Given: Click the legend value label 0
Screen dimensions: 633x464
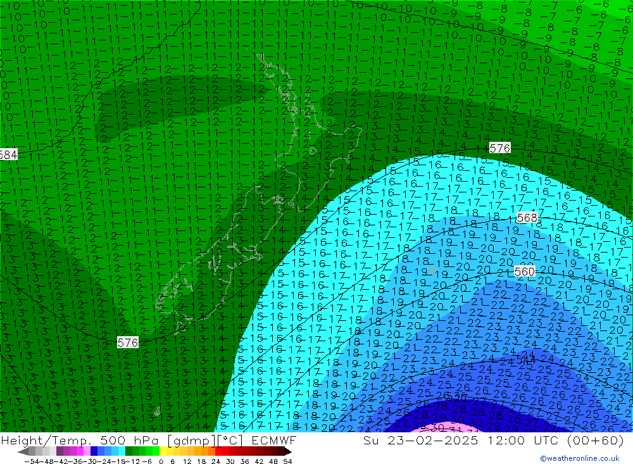Looking at the screenshot, I should 161,461.
